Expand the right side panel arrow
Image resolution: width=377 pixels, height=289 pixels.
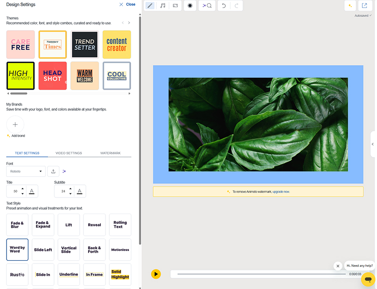(373, 144)
